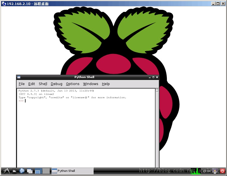227x176 pixels.
Task: Click the red power logout button
Action: [223, 171]
